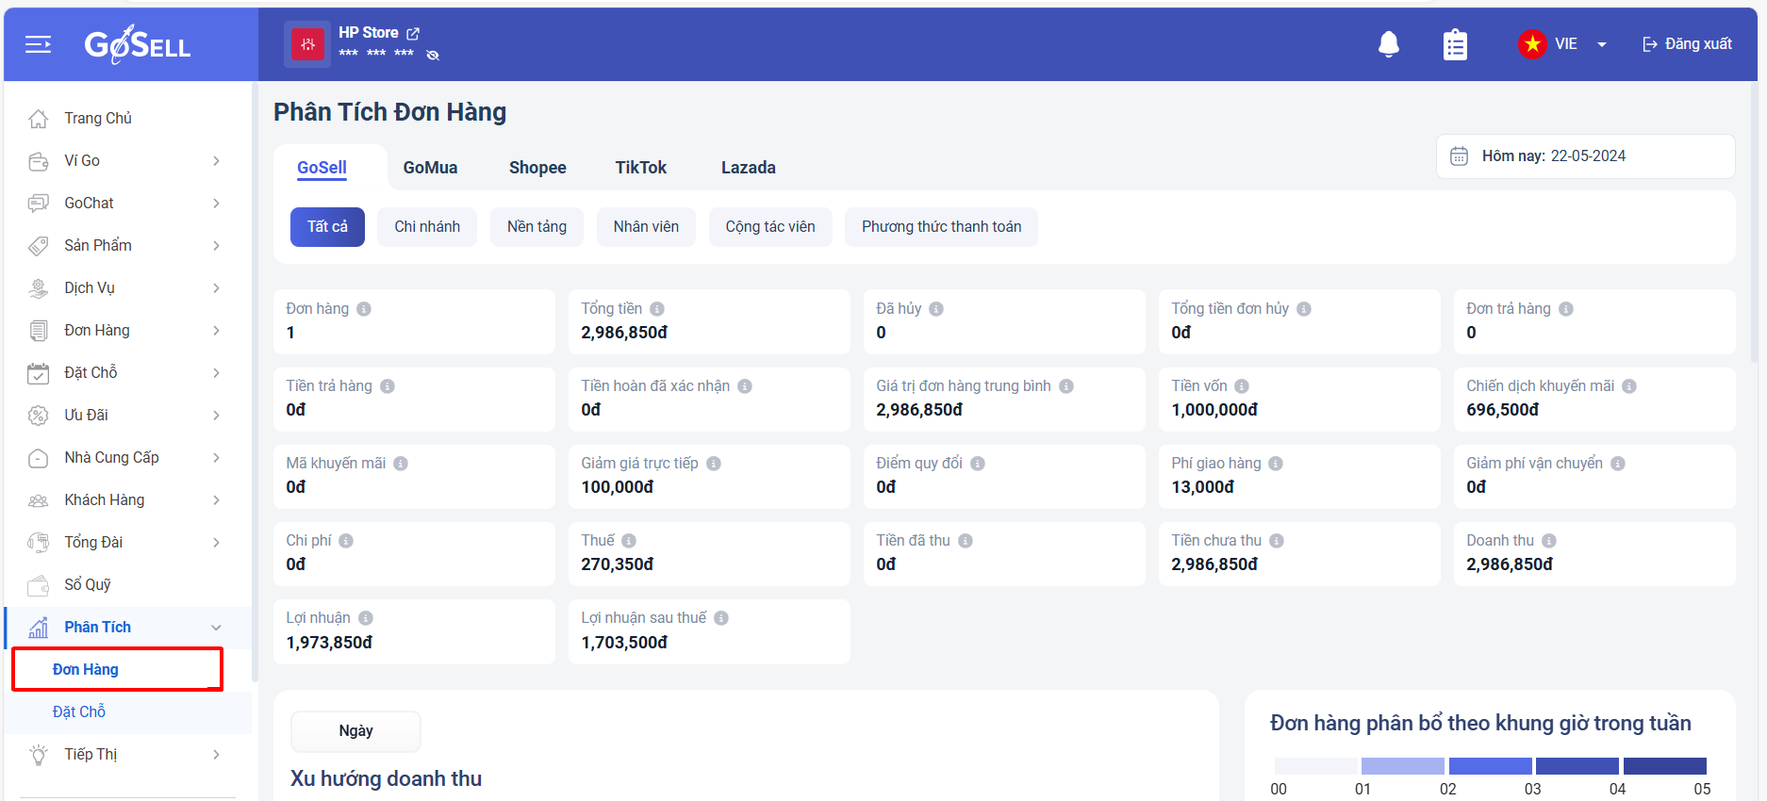Click the sidebar vertical scrollbar
Viewport: 1767px width, 801px height.
pos(254,382)
